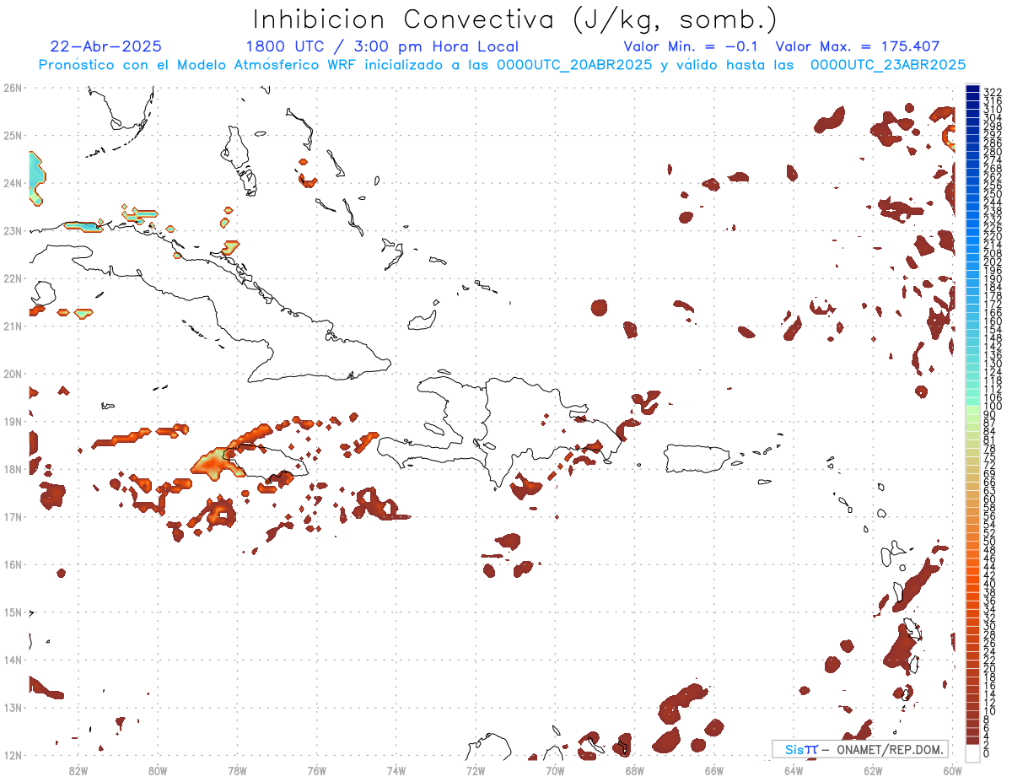
Task: Click the '322' label on the color scale
Action: click(993, 92)
